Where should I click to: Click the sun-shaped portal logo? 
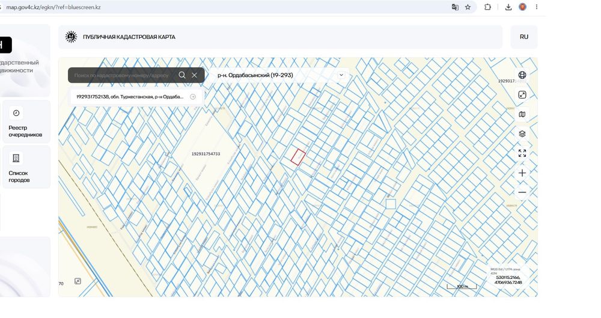[x=72, y=37]
